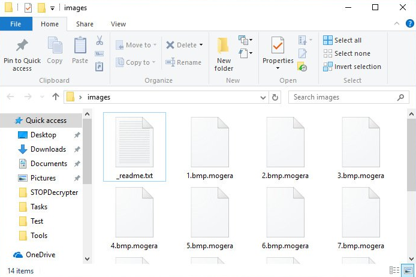
Task: Open STOPDecrypter folder in sidebar
Action: coord(54,192)
